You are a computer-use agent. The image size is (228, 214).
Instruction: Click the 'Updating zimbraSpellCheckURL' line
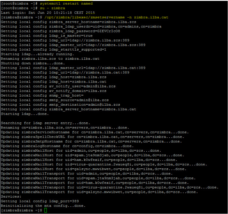[93, 137]
